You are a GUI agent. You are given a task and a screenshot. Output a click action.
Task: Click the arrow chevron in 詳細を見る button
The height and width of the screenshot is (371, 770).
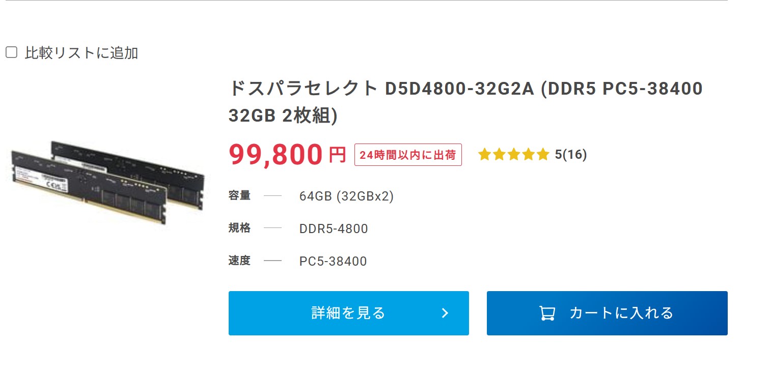click(x=446, y=313)
